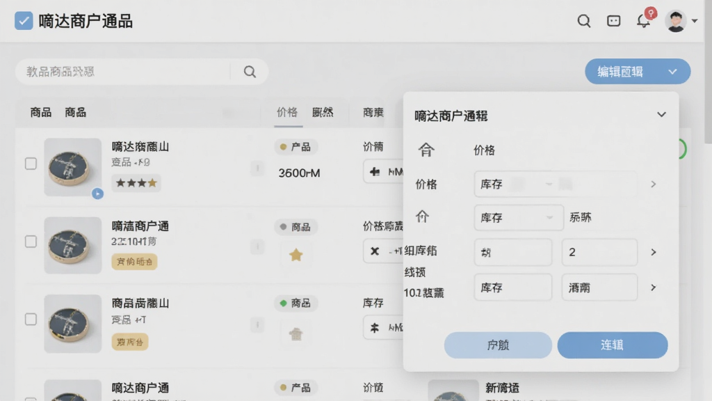Open notifications bell icon
712x401 pixels.
click(643, 21)
